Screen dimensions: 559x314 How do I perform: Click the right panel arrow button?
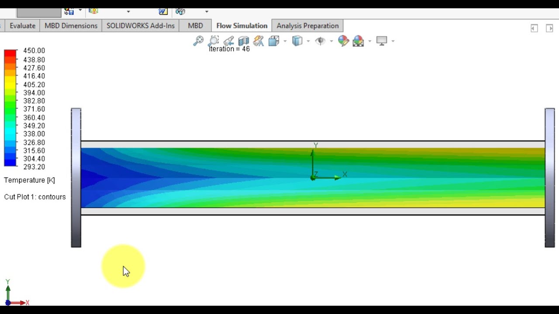click(x=549, y=28)
